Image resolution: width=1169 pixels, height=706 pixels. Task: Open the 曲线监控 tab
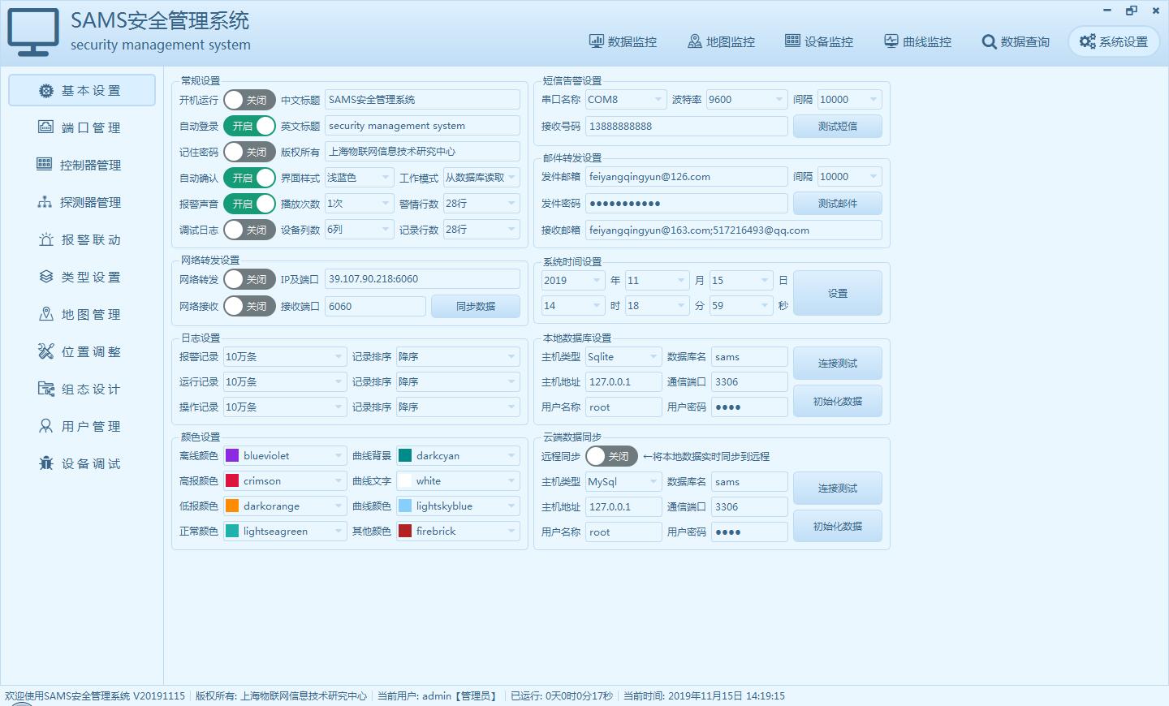coord(917,41)
